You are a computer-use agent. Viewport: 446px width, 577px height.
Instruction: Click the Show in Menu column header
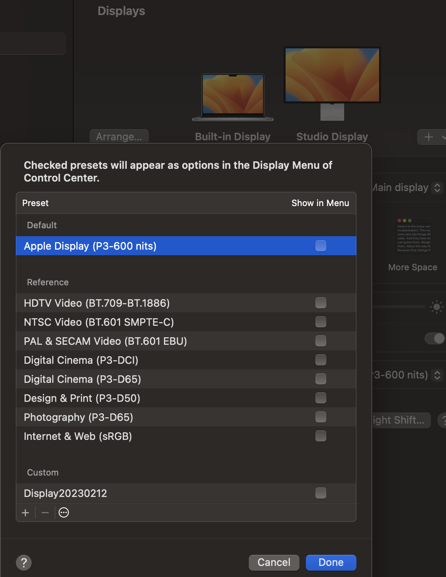[x=320, y=203]
